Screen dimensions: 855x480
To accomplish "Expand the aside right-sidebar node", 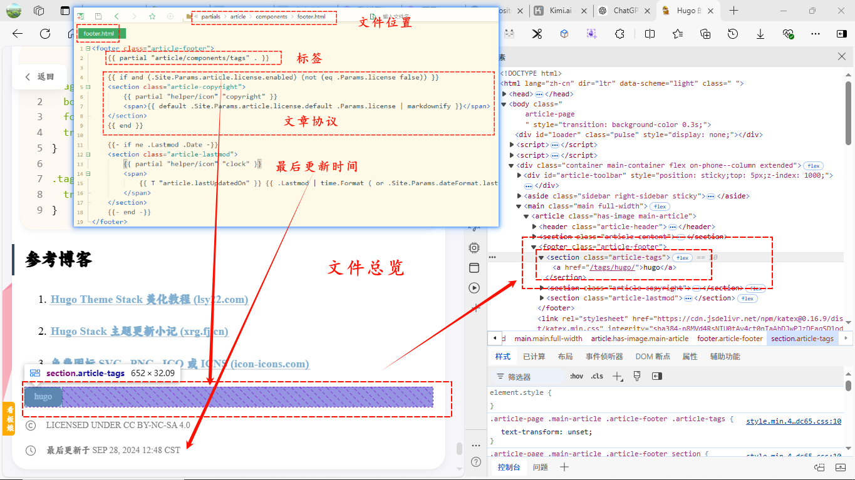I will coord(519,196).
